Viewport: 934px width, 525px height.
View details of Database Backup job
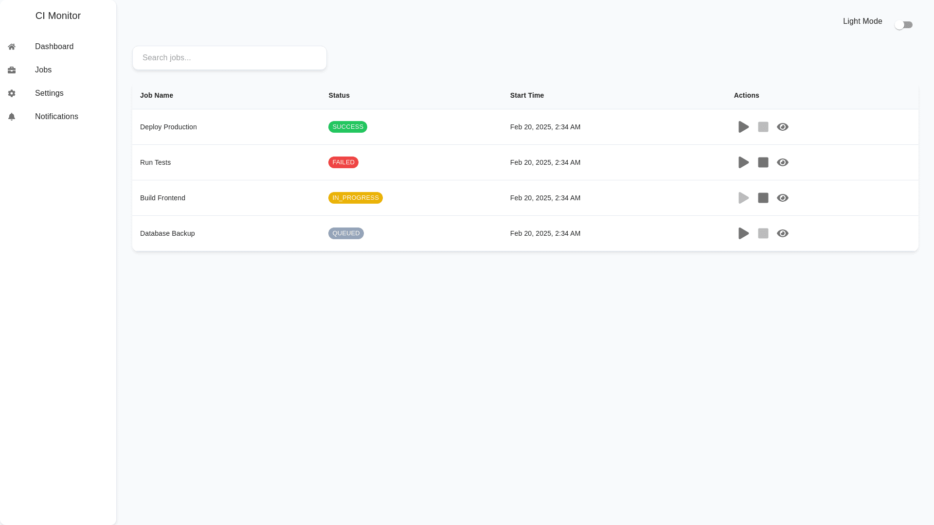[782, 233]
